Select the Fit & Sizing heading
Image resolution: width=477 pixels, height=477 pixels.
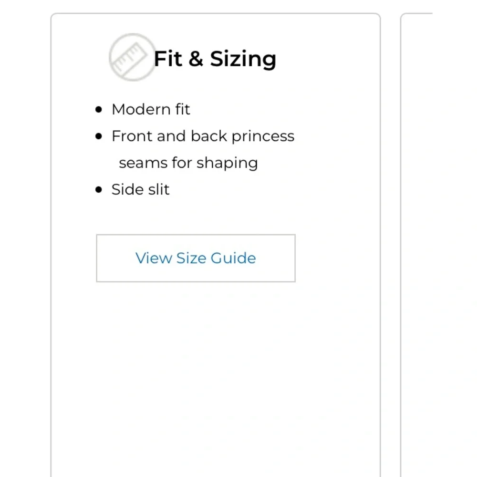(215, 59)
